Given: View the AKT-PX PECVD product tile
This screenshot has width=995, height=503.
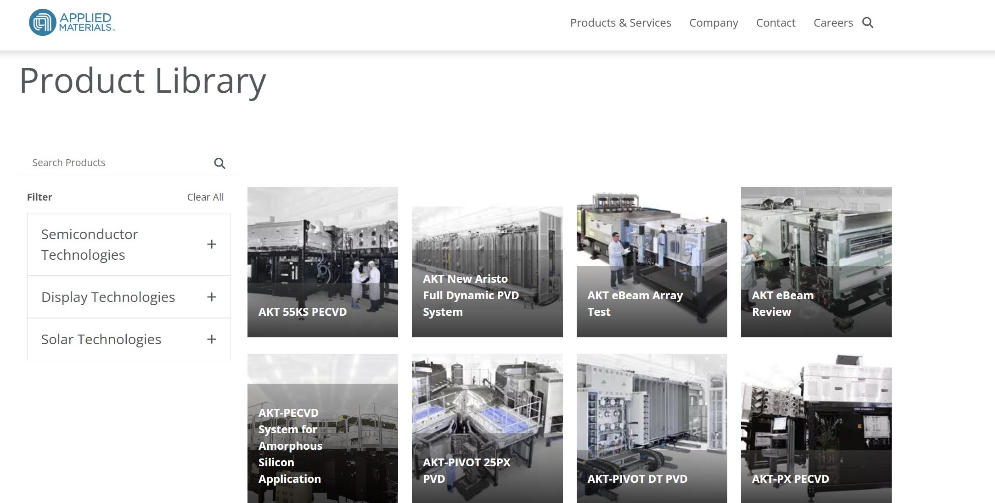Looking at the screenshot, I should pos(816,428).
